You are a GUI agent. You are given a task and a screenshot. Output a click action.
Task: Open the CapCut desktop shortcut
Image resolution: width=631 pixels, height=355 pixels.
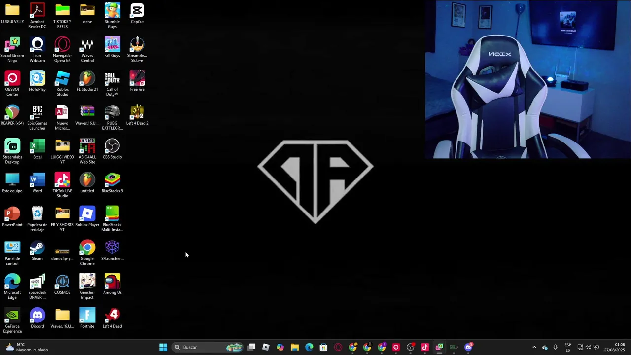[x=137, y=14]
